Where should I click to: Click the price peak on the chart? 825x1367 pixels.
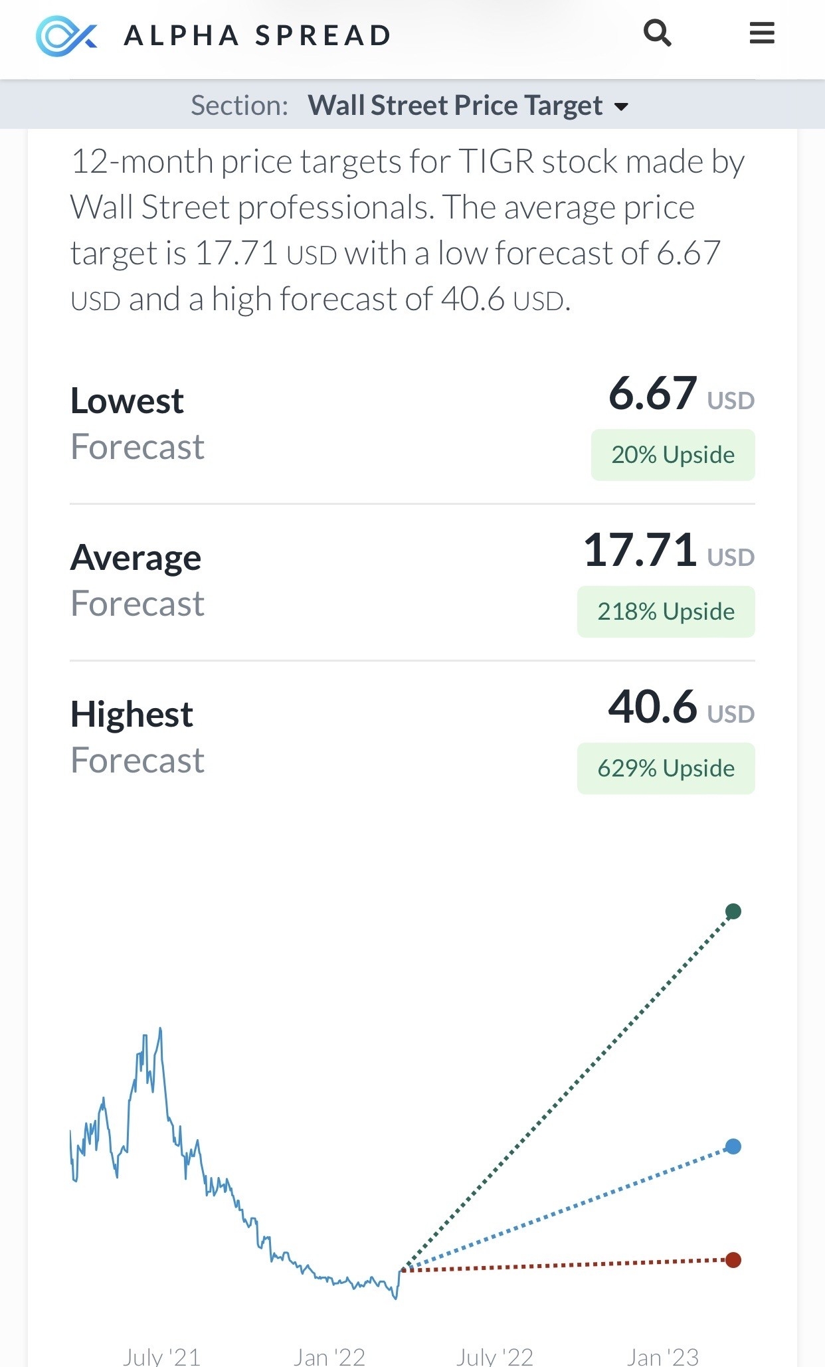pos(160,1030)
